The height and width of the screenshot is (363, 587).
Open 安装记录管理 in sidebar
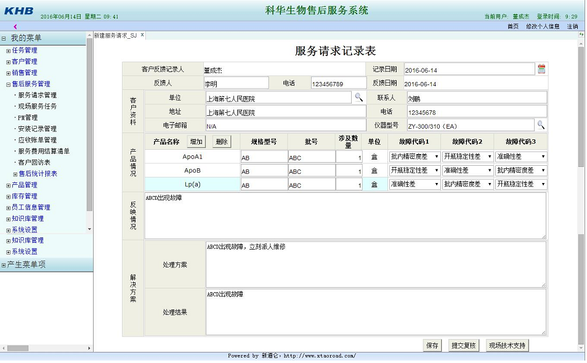pyautogui.click(x=38, y=129)
